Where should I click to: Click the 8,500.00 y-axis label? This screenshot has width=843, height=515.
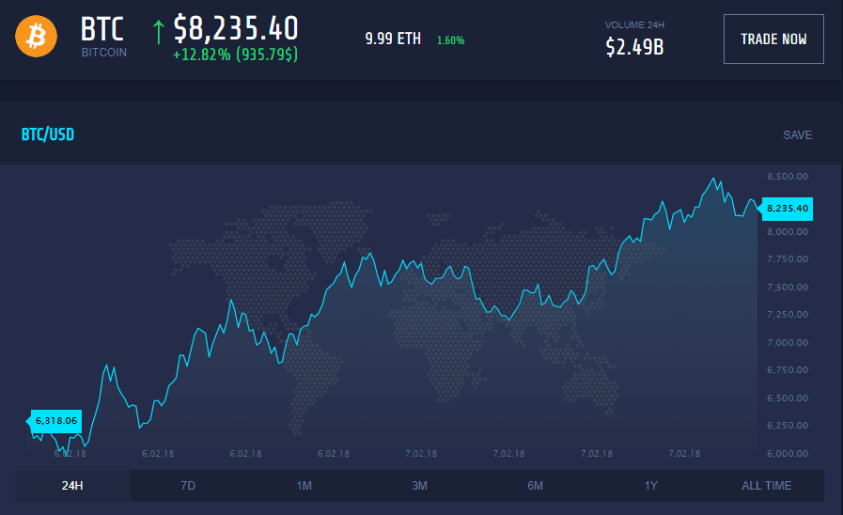pos(788,177)
